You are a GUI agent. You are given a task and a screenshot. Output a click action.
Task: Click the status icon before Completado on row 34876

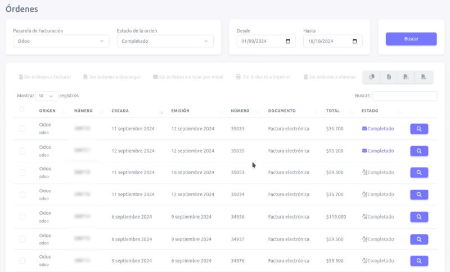[x=364, y=261]
